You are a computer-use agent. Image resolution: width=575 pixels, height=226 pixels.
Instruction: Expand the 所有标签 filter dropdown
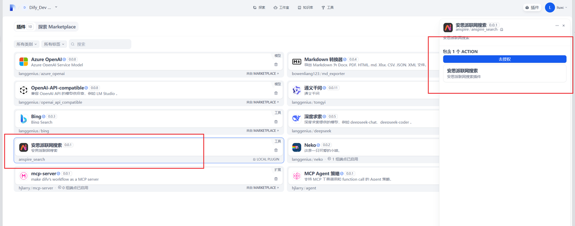pyautogui.click(x=54, y=44)
